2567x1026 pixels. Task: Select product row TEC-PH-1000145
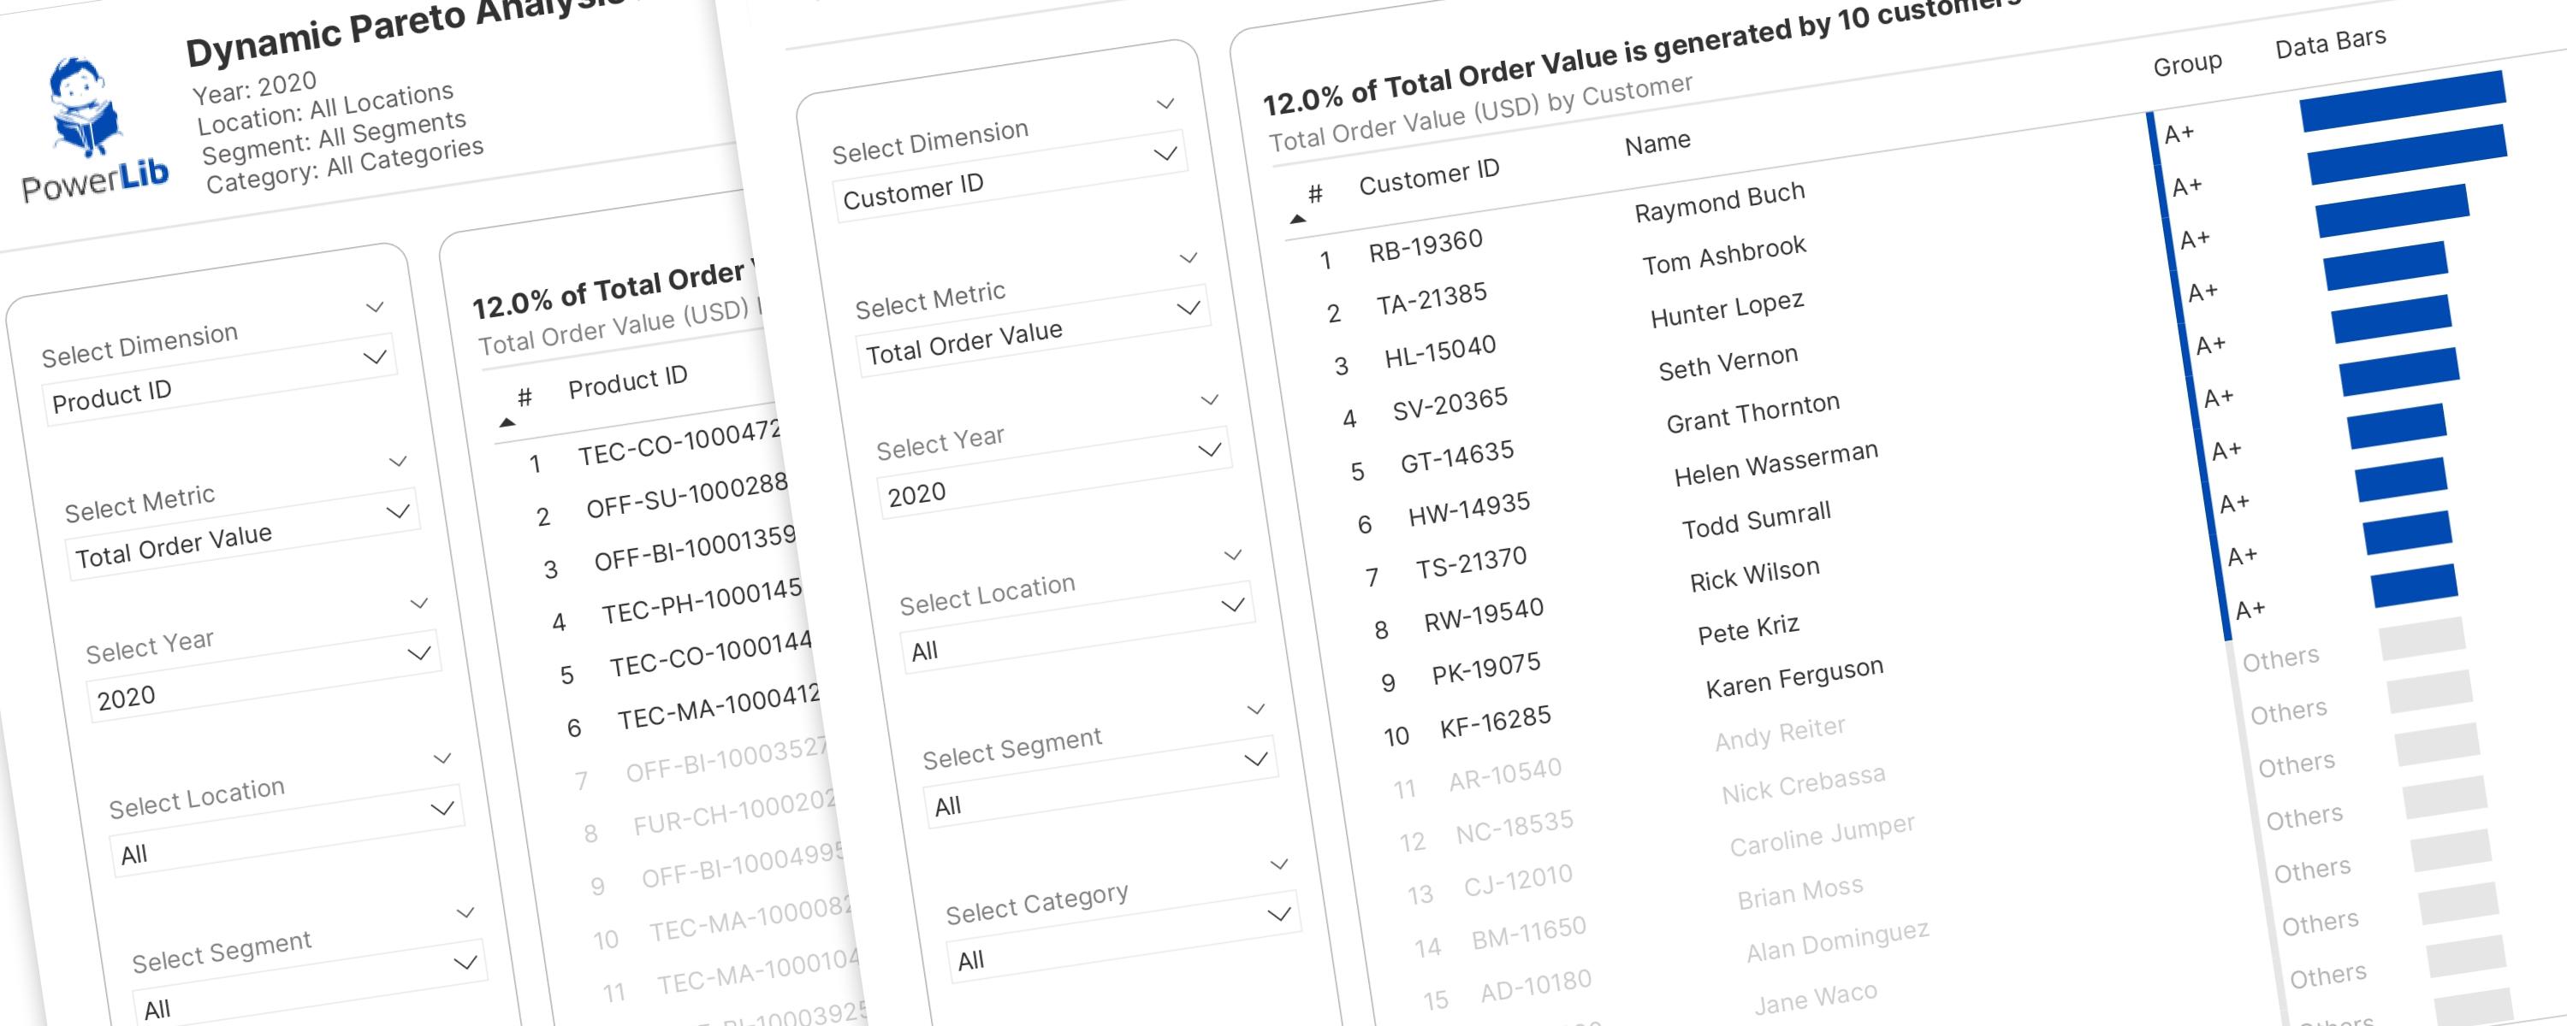click(702, 601)
